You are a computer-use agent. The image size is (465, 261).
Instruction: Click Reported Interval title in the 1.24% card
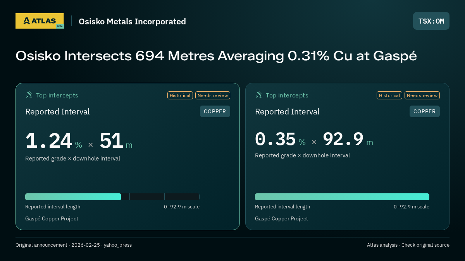tap(57, 112)
